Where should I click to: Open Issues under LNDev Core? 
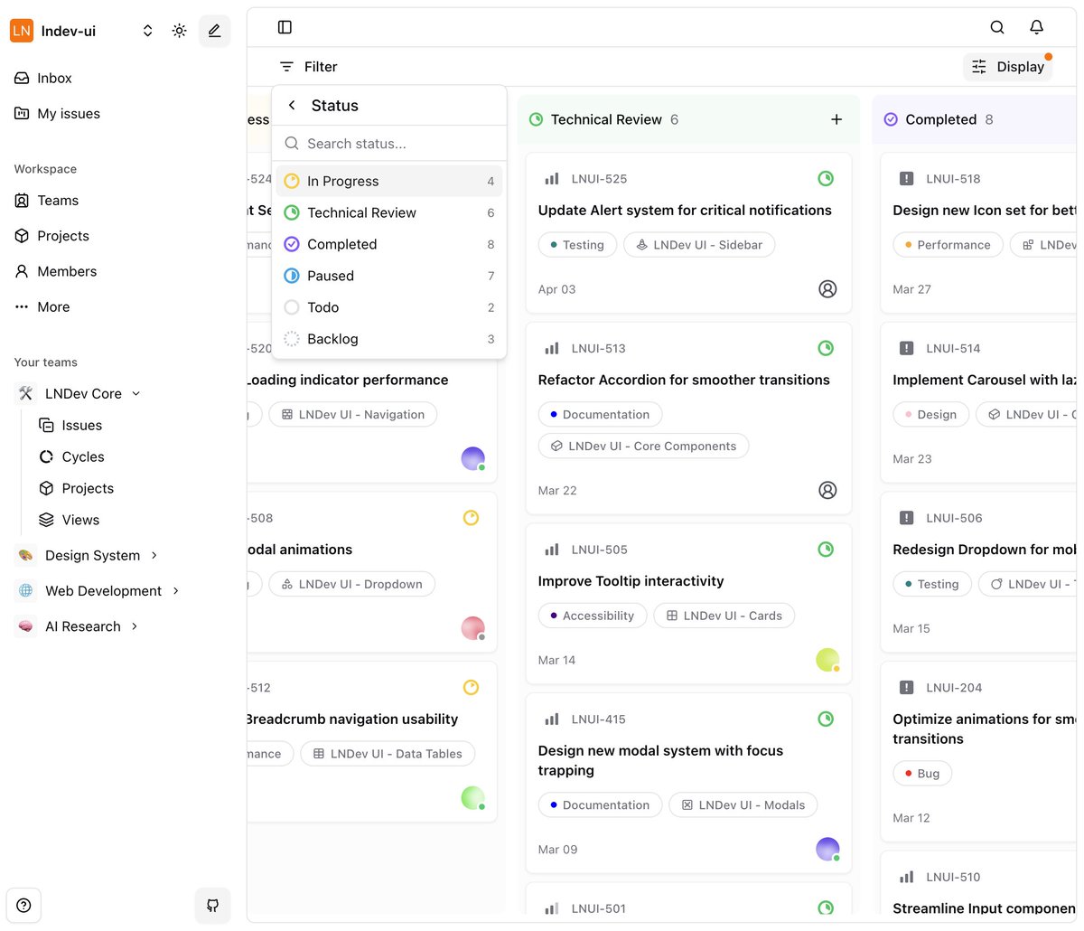point(70,426)
